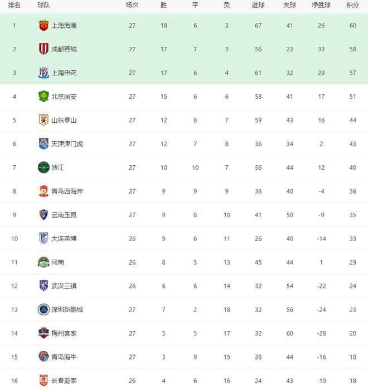
Task: Click the Shandong Taishan (山东泰山) team emblem
Action: pyautogui.click(x=43, y=120)
